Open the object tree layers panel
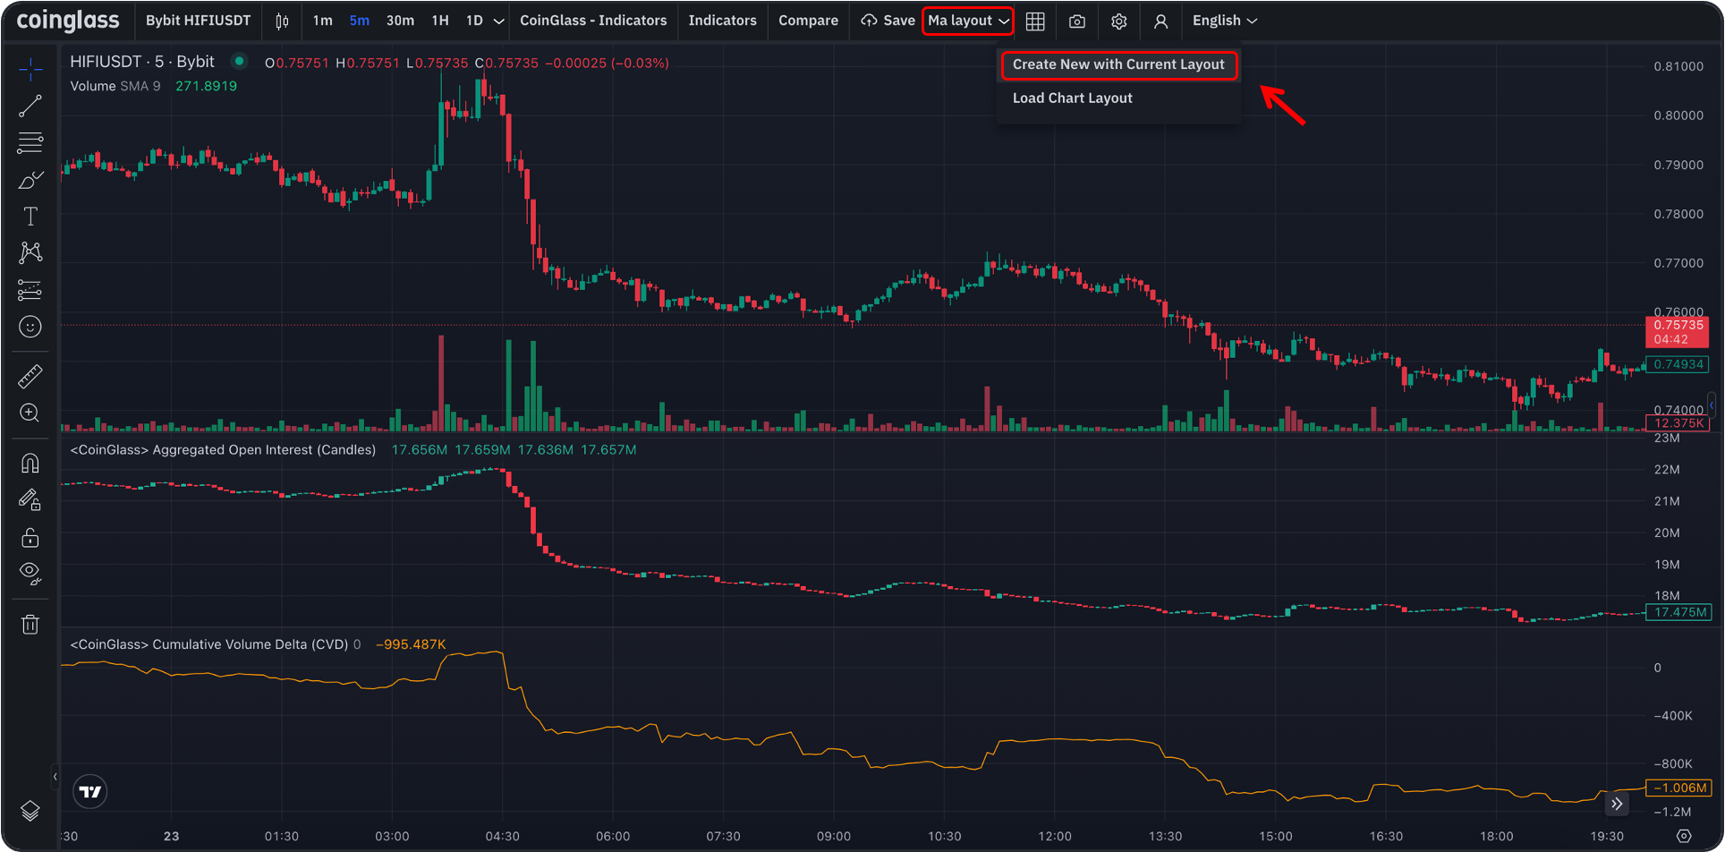1725x852 pixels. (30, 811)
